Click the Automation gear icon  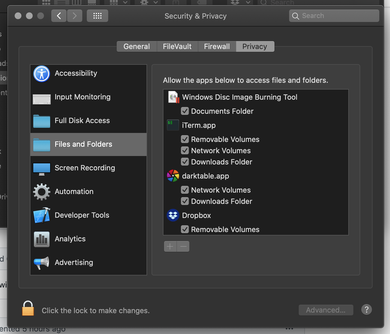[42, 192]
